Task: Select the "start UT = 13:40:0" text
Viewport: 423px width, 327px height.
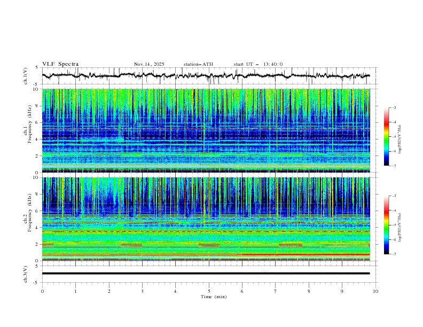Action: 258,64
